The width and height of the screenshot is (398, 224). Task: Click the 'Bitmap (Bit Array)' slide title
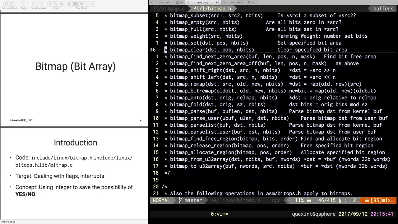(x=75, y=67)
